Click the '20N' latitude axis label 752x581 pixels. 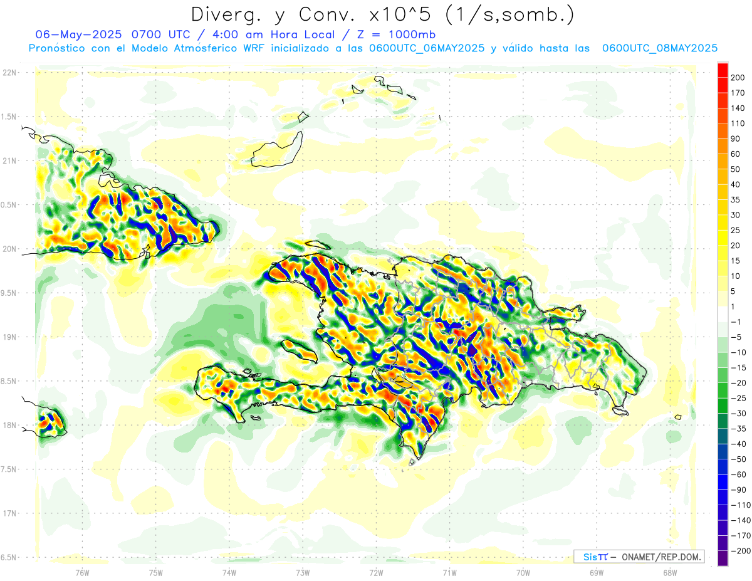pyautogui.click(x=9, y=249)
